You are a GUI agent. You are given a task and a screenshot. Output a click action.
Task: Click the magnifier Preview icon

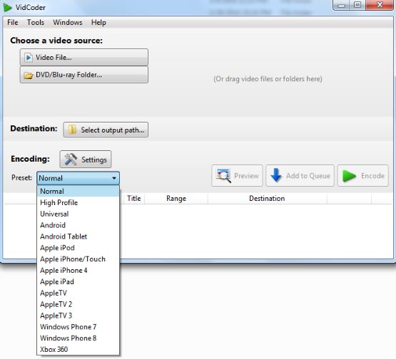click(x=223, y=175)
